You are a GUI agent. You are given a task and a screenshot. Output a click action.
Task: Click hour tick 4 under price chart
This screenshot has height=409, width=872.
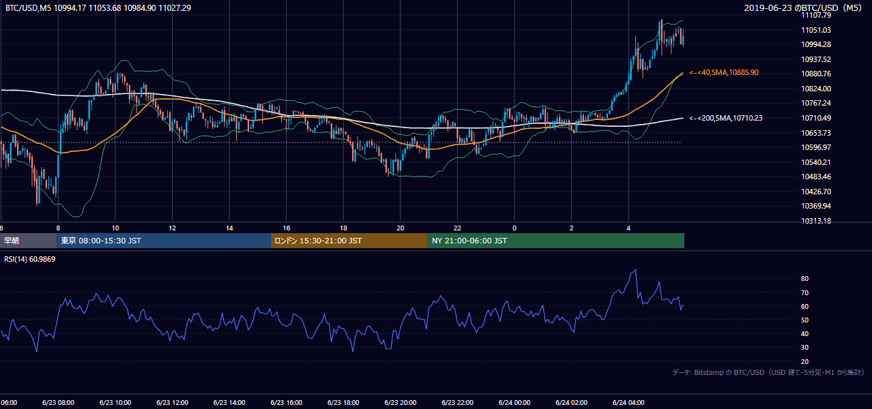(x=628, y=228)
